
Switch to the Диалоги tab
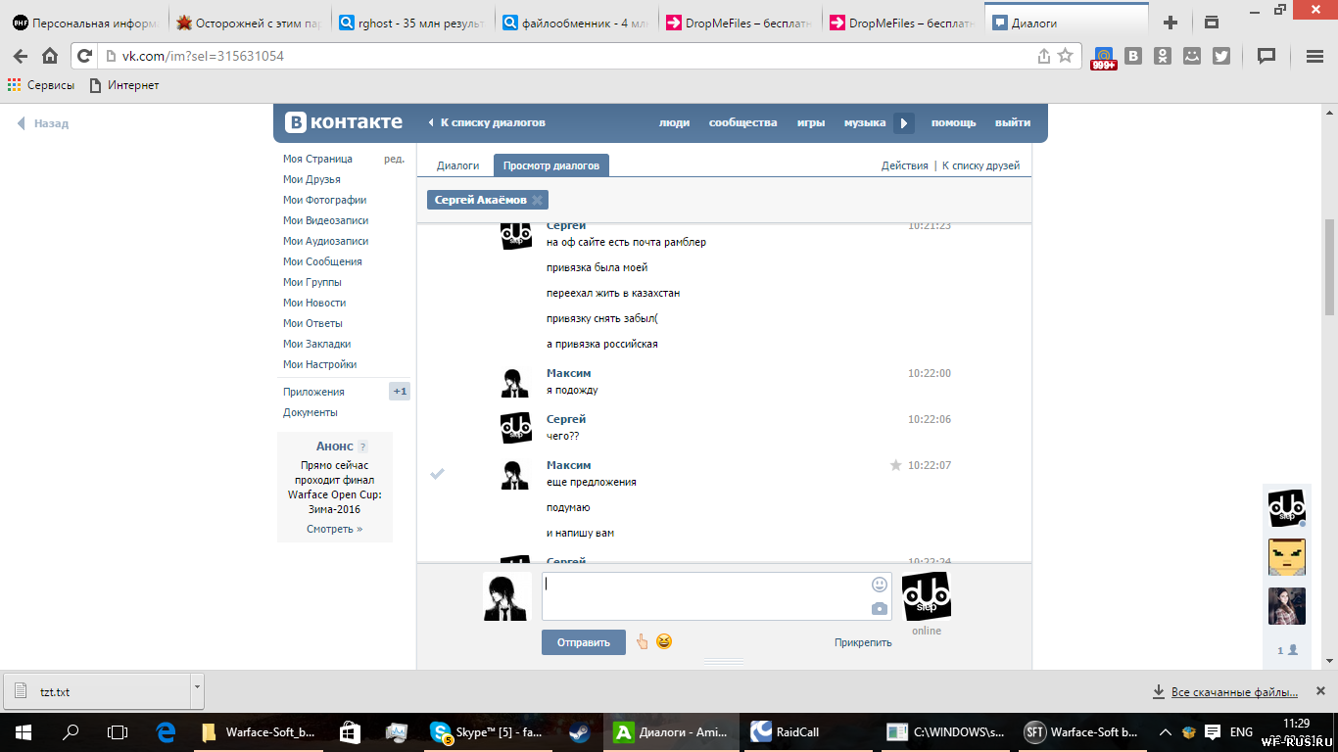[x=457, y=165]
